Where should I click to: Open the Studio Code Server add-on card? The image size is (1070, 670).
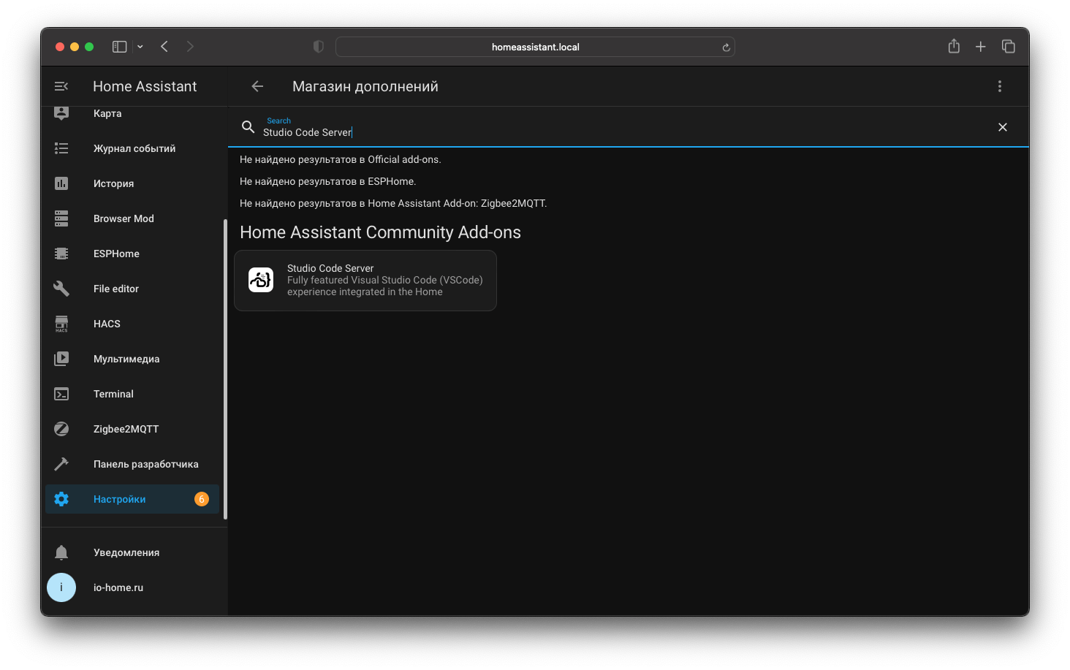point(365,281)
